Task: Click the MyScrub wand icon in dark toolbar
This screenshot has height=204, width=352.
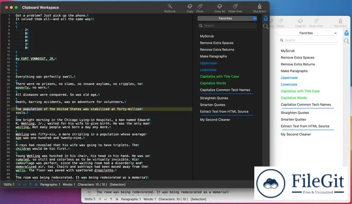Action: tap(170, 6)
